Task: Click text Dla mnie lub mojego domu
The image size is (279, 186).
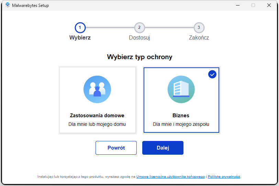Action: [x=97, y=124]
